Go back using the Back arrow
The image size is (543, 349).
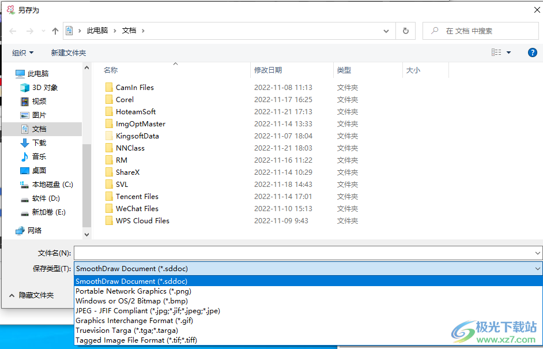13,31
